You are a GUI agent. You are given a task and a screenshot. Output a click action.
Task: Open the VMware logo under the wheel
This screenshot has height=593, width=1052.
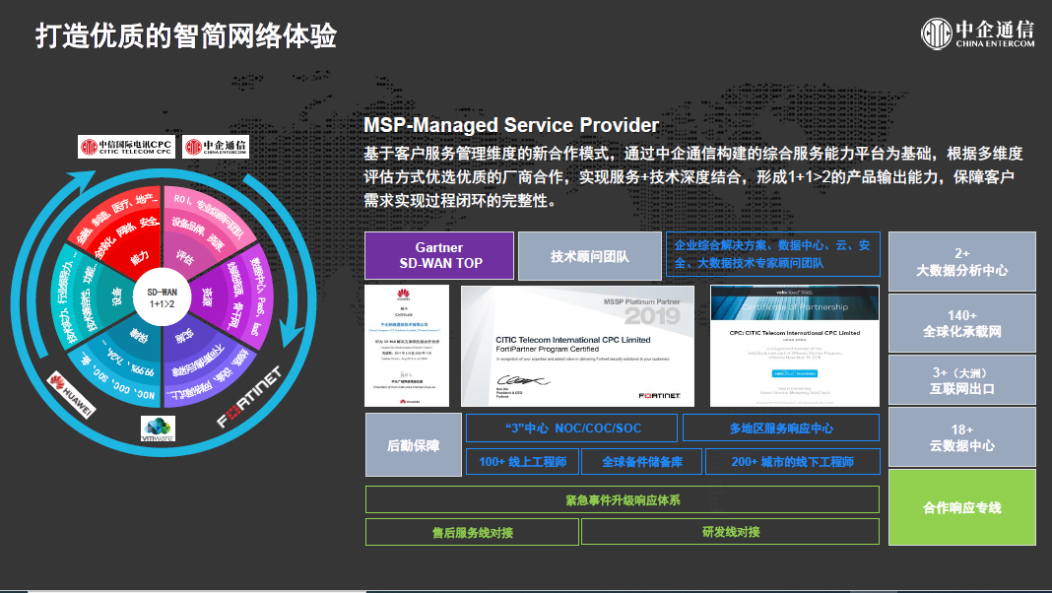click(x=158, y=429)
